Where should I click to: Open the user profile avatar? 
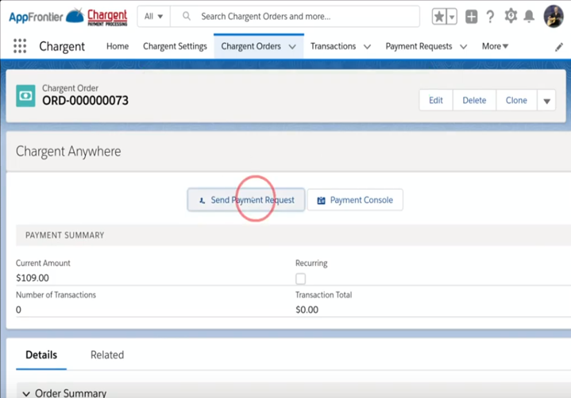pos(554,17)
